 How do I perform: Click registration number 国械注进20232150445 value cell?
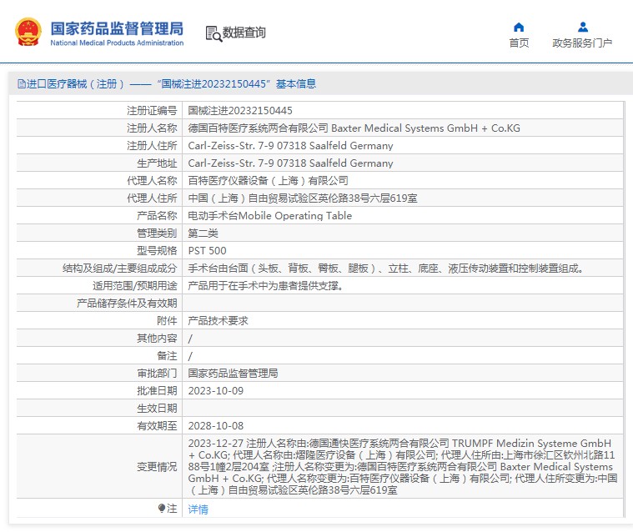[240, 110]
